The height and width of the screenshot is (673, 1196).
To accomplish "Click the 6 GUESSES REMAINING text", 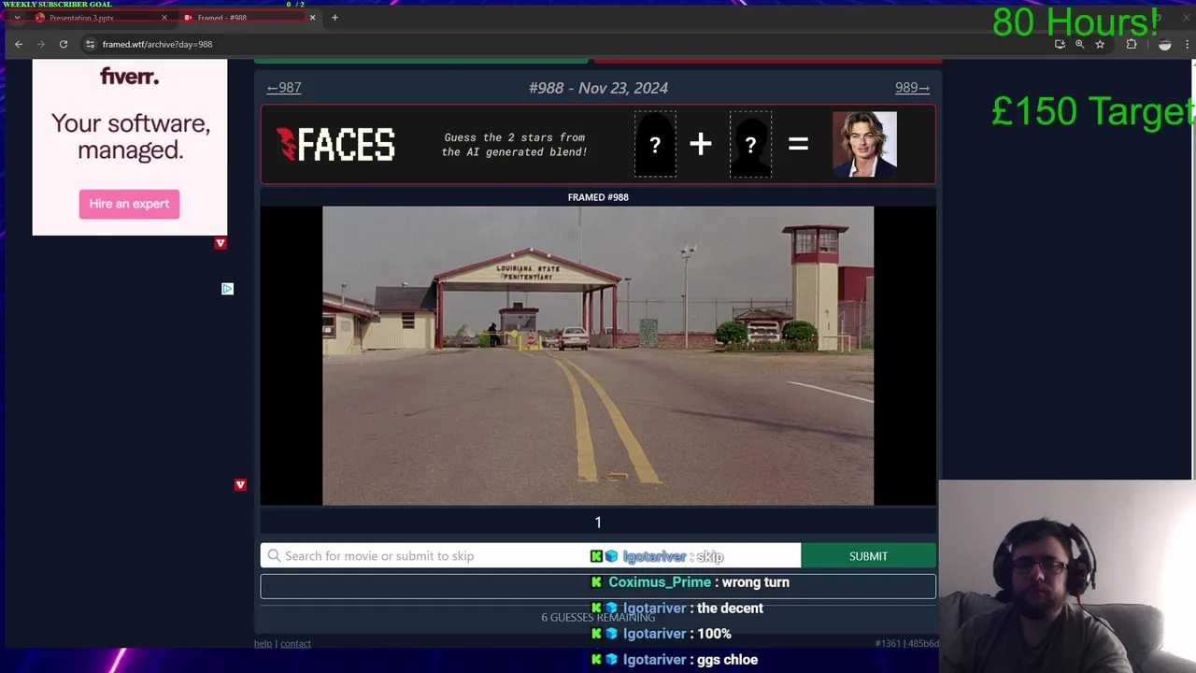I will 598,617.
